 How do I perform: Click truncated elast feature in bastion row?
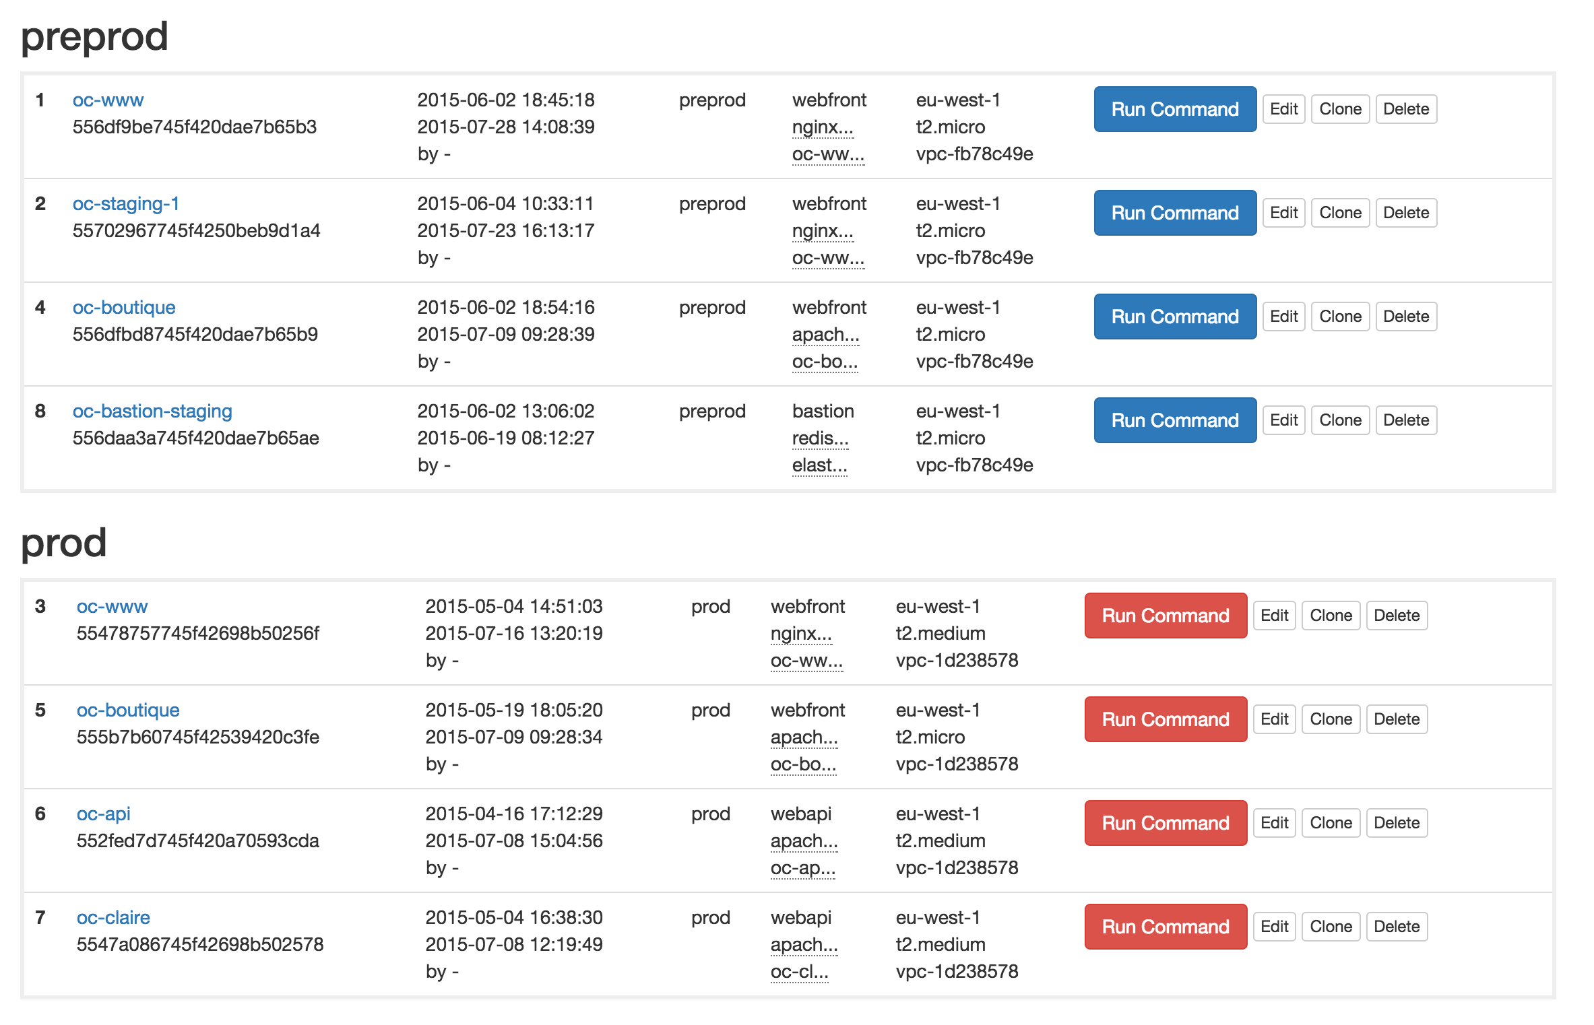click(x=819, y=465)
